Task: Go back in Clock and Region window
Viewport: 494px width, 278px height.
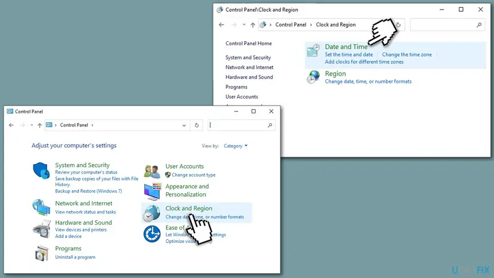Action: [221, 24]
